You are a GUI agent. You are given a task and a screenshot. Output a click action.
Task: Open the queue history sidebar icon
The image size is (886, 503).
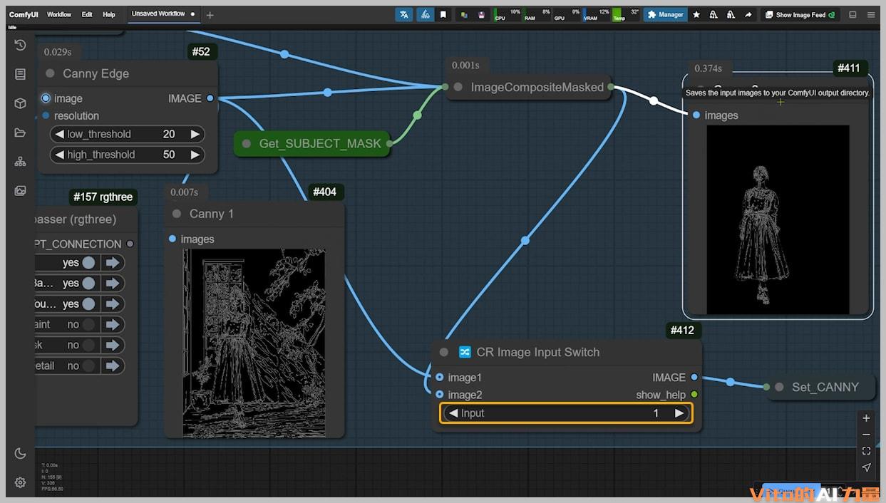point(20,45)
